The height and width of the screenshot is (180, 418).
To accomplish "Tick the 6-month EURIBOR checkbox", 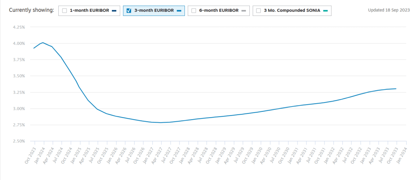I will tap(194, 11).
